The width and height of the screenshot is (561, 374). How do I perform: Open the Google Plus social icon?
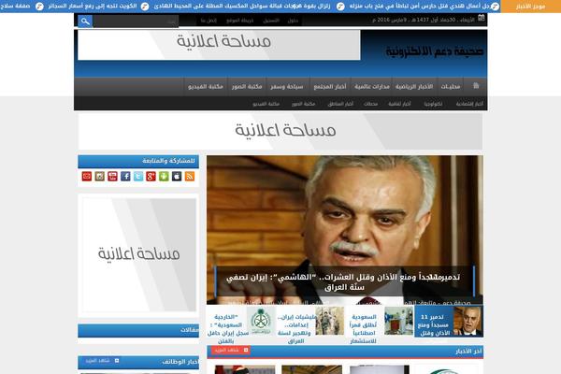tap(151, 177)
